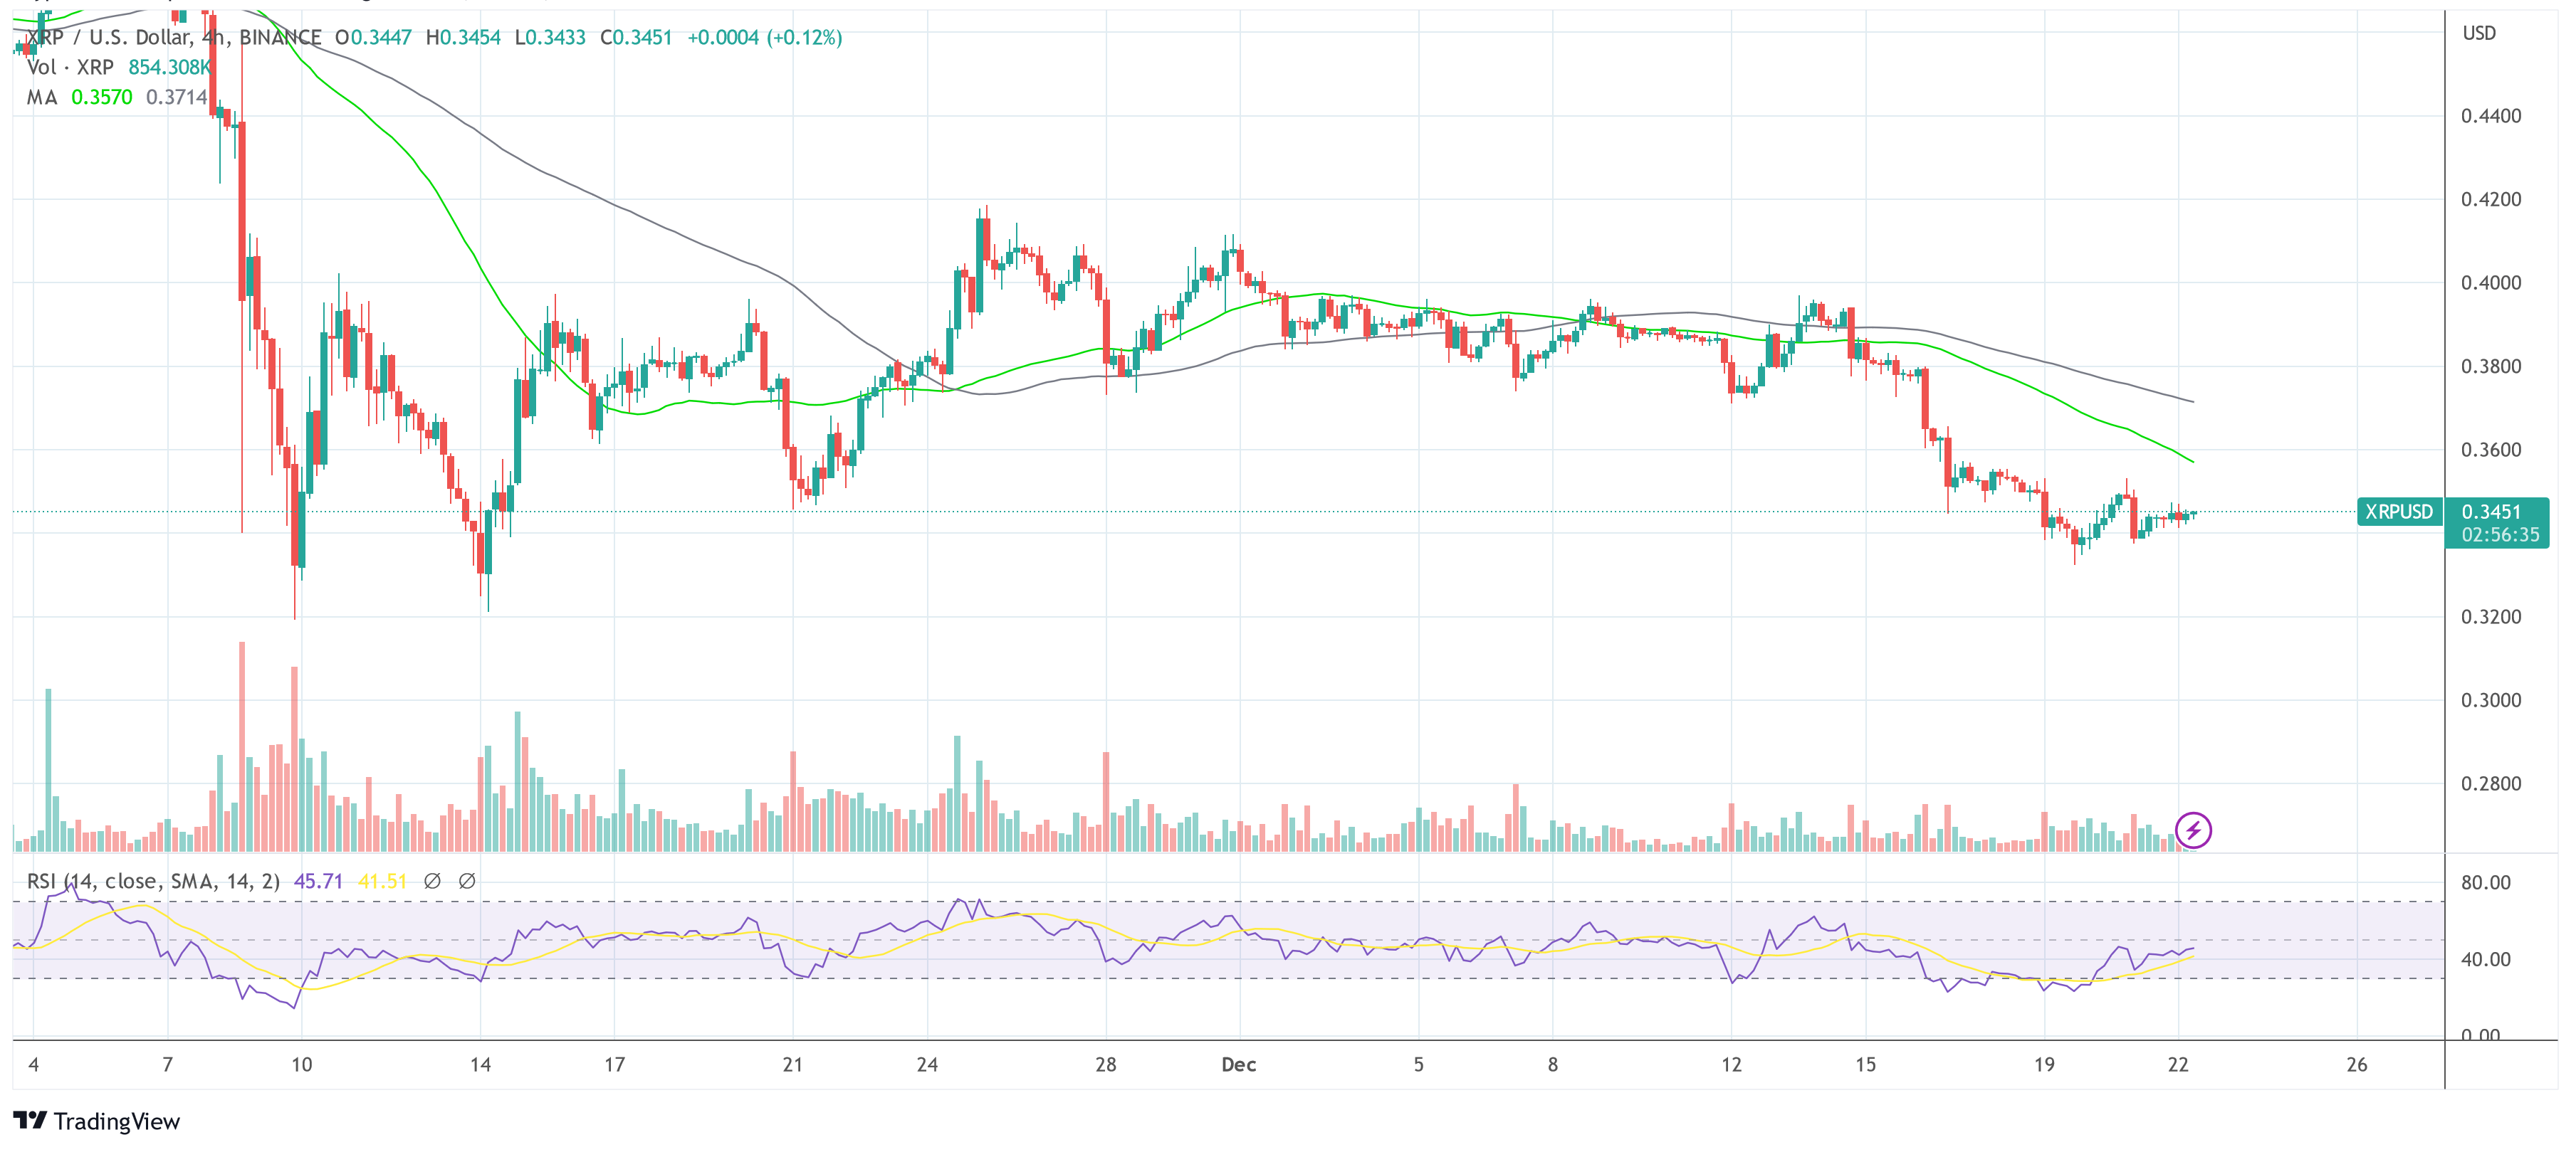Click the close value C0.3451

coord(636,38)
